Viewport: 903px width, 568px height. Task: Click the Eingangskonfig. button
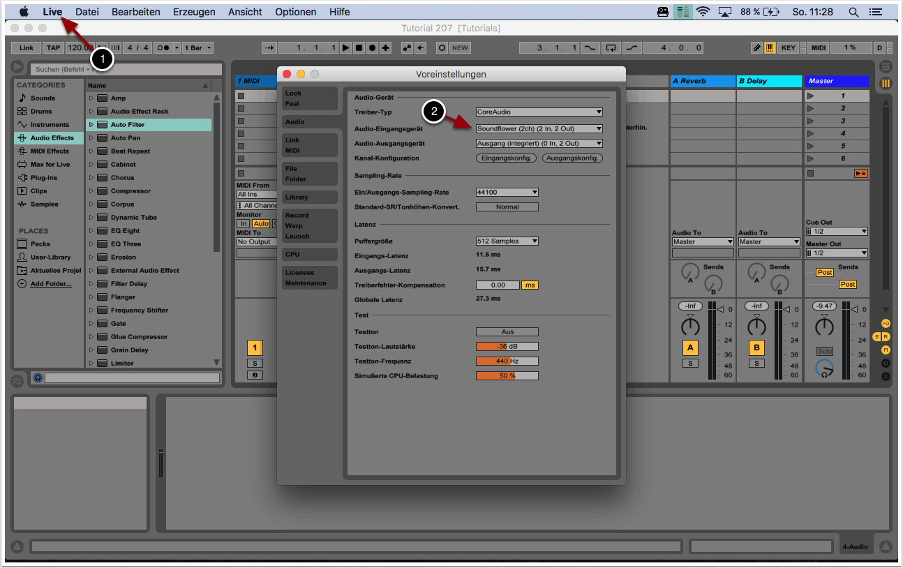tap(506, 158)
